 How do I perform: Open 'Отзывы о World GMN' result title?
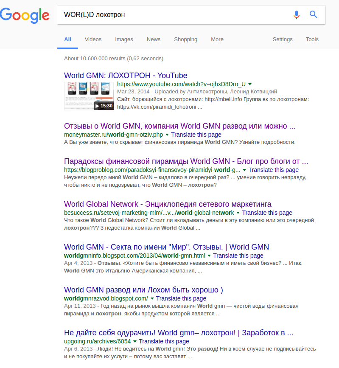(179, 126)
